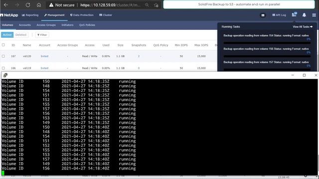Viewport: 319px width, 179px height.
Task: Tick the select-all checkbox in table header
Action: [3, 45]
